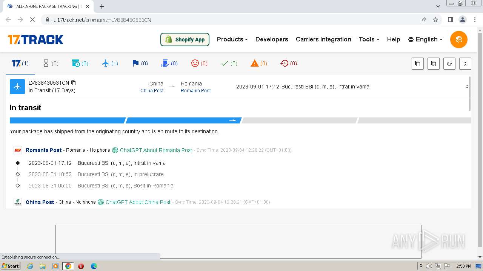
Task: Open the Developers menu item
Action: pos(272,39)
